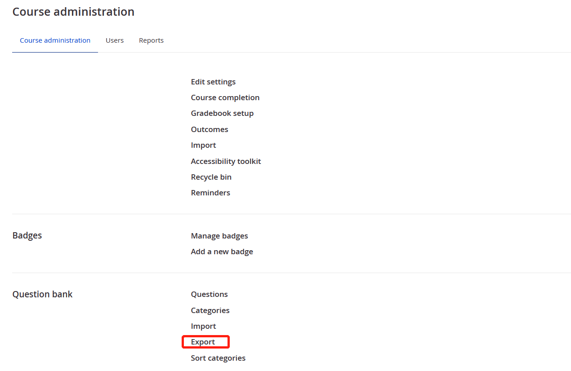
Task: Go to Course completion
Action: click(x=225, y=97)
